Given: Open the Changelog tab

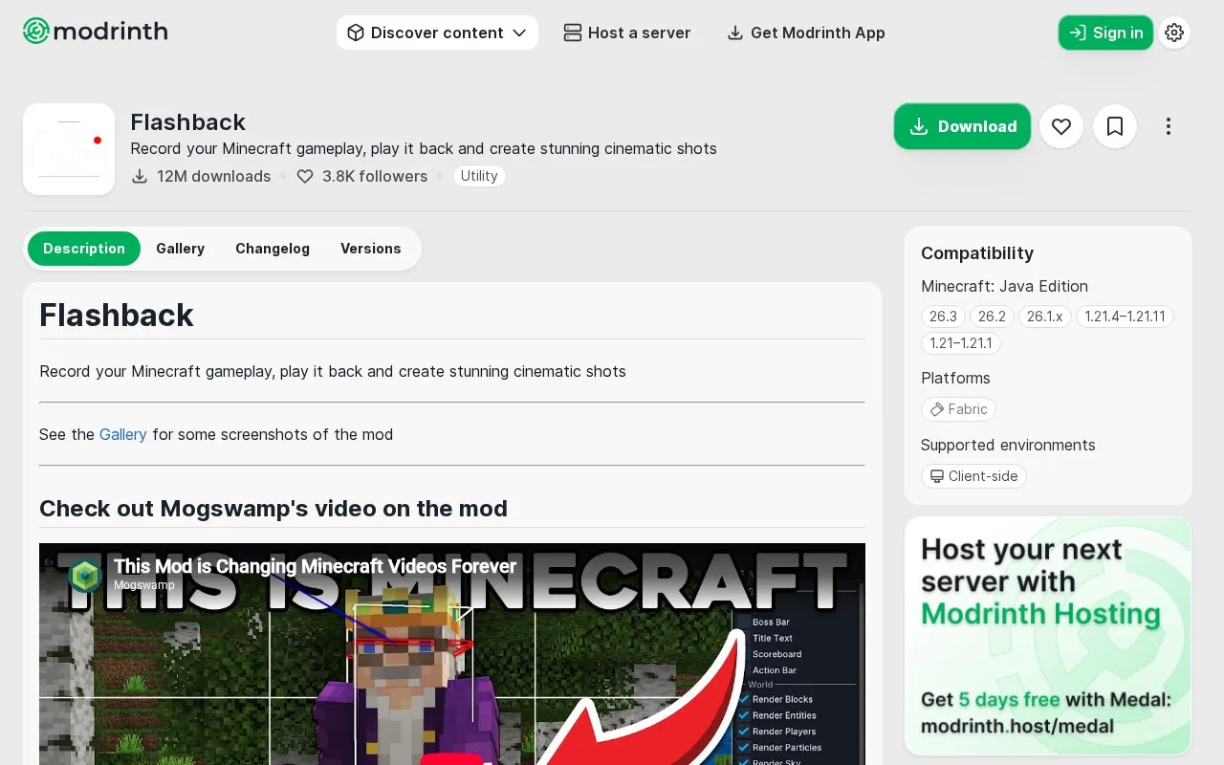Looking at the screenshot, I should pos(273,249).
